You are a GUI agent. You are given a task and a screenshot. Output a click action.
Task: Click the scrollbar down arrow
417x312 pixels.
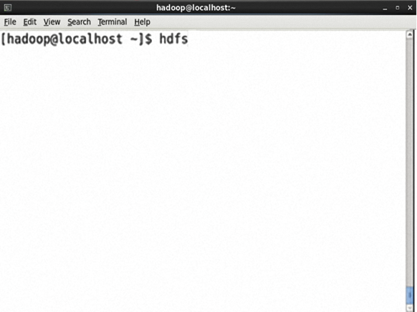pos(410,308)
